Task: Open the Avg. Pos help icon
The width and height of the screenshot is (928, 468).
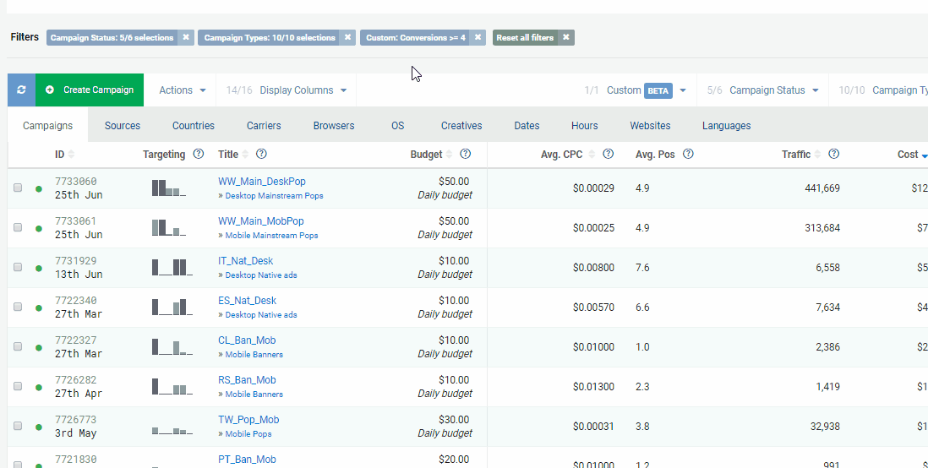Action: 688,154
